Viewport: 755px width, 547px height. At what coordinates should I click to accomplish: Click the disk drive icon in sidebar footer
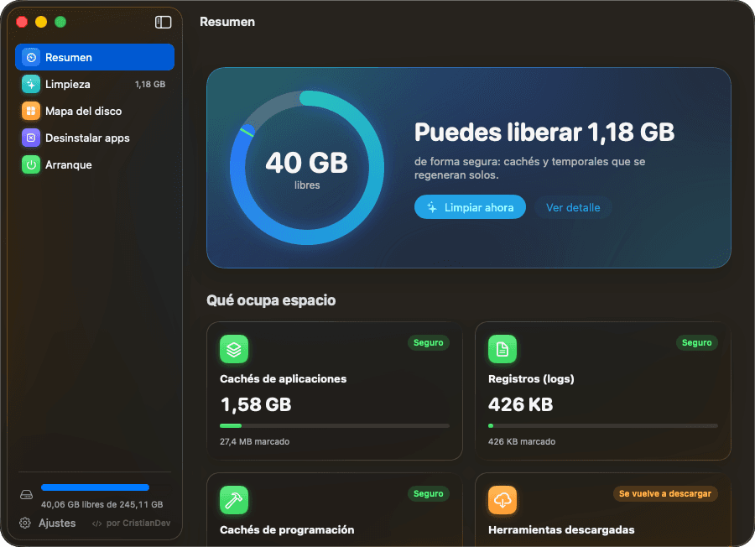(27, 495)
